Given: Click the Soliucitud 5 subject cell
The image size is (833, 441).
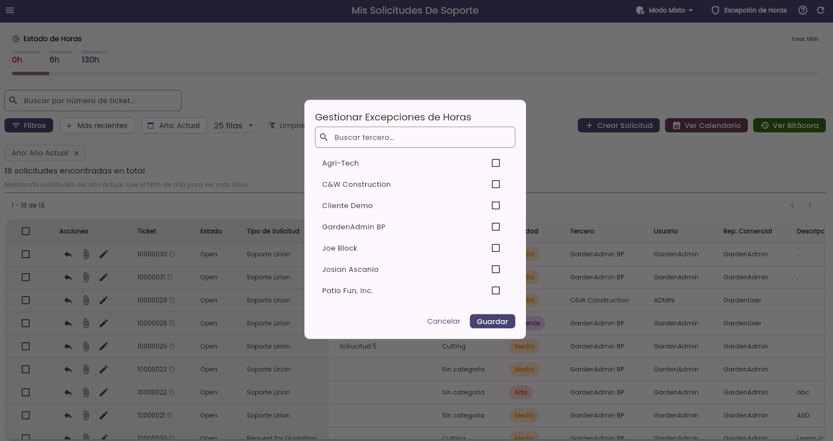Looking at the screenshot, I should tap(358, 346).
